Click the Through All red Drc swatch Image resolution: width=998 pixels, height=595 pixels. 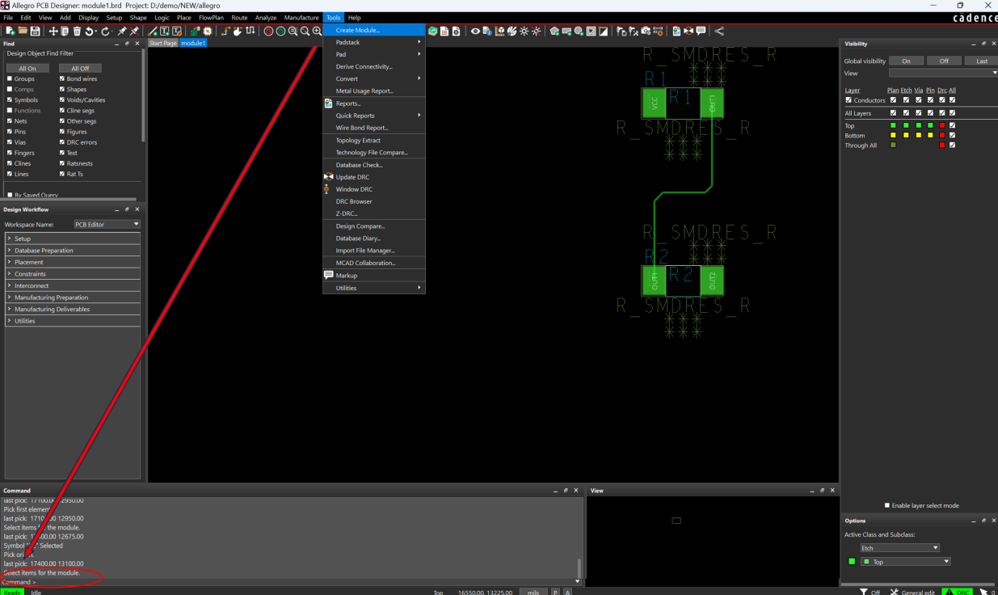pyautogui.click(x=942, y=146)
